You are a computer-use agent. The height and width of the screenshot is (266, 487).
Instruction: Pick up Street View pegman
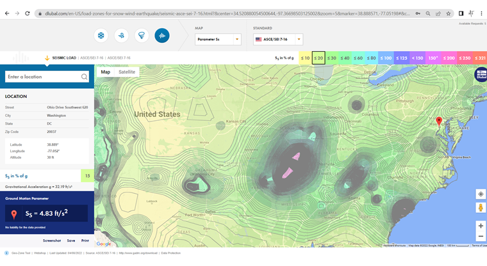pyautogui.click(x=481, y=208)
